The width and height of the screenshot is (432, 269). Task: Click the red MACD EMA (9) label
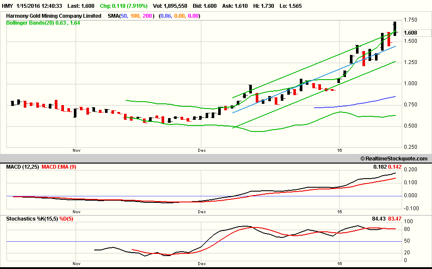click(x=59, y=167)
